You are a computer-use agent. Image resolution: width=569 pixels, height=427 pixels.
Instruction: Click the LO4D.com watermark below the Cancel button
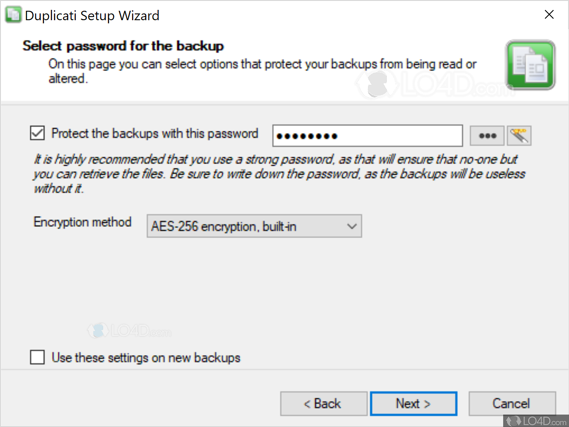[536, 421]
